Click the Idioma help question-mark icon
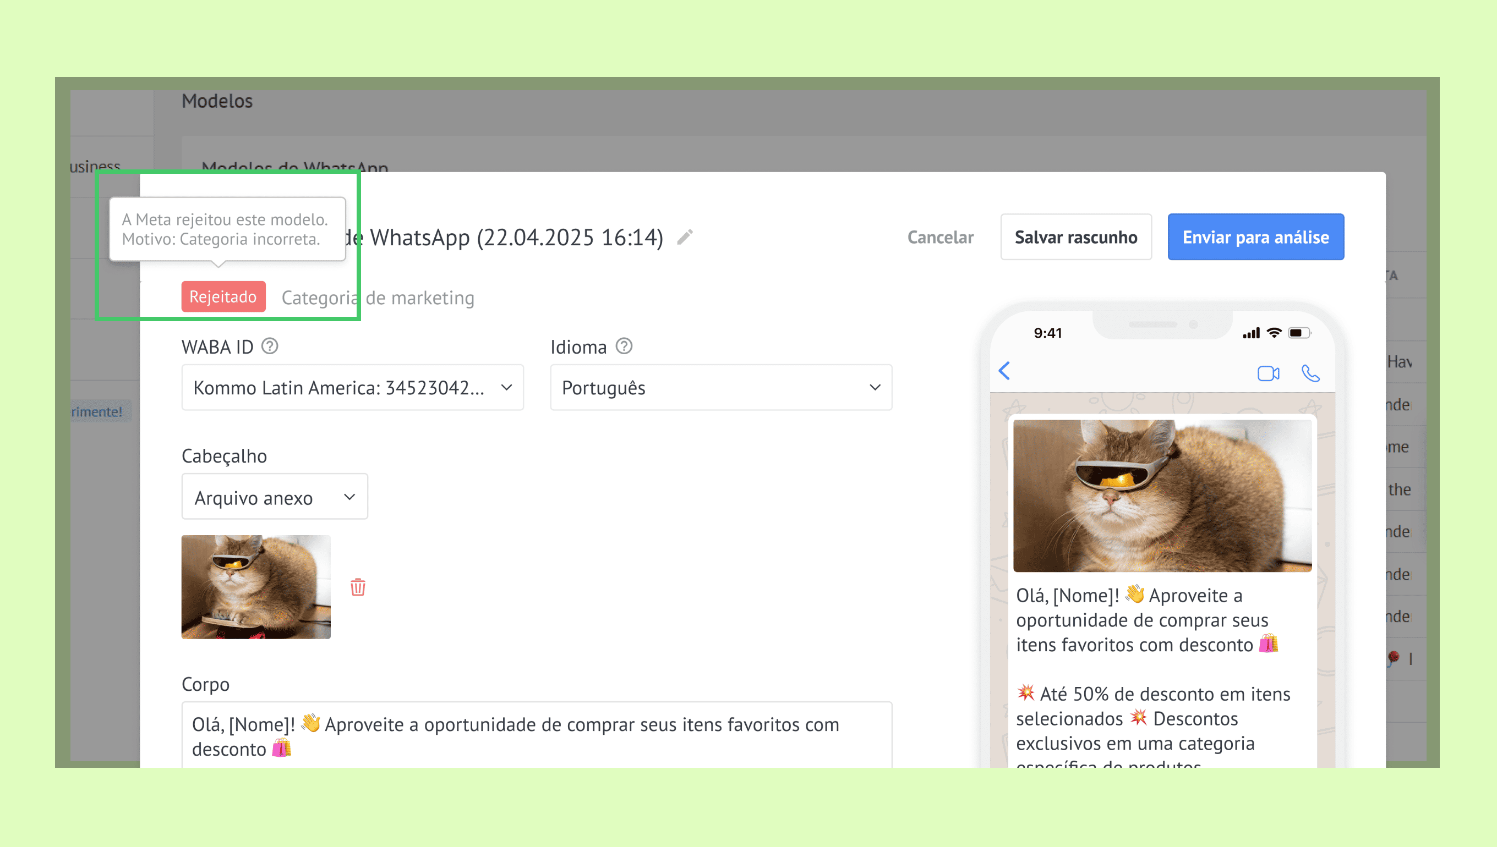Screen dimensions: 1497x847 point(624,346)
